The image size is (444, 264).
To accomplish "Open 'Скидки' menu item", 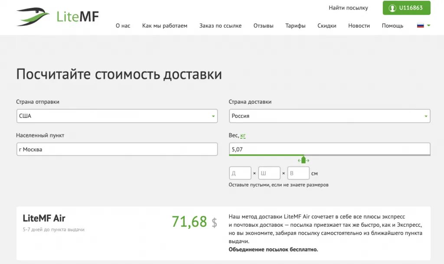I will click(x=327, y=26).
